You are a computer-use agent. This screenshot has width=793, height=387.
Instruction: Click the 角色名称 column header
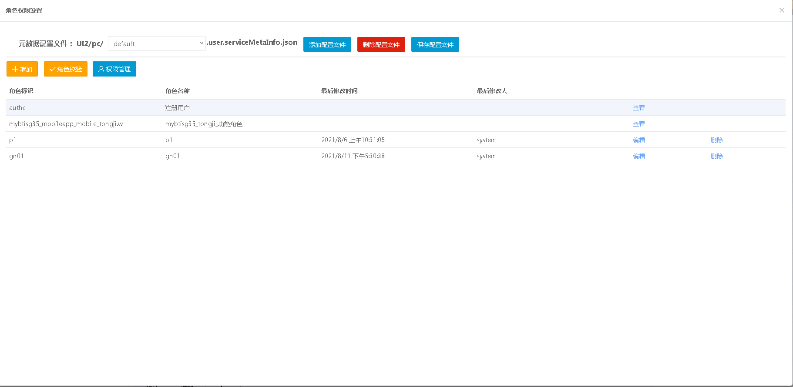coord(178,91)
